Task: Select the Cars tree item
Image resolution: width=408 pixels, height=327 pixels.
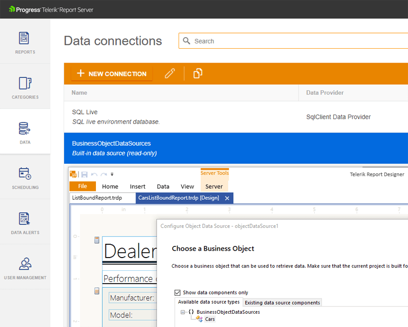Action: (x=210, y=319)
